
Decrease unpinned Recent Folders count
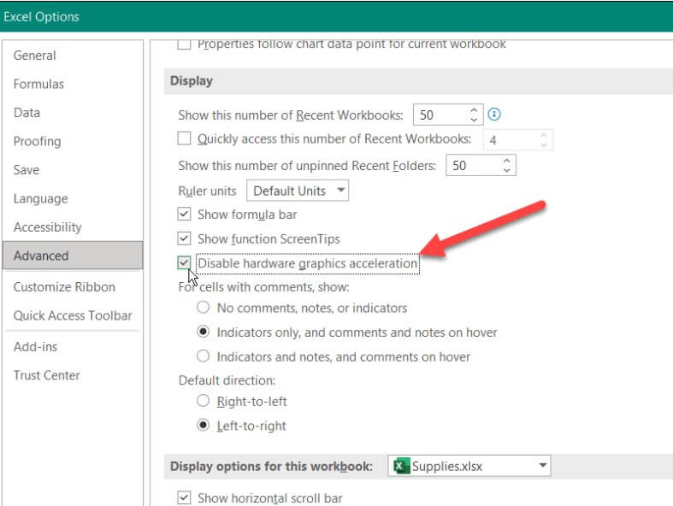click(507, 170)
